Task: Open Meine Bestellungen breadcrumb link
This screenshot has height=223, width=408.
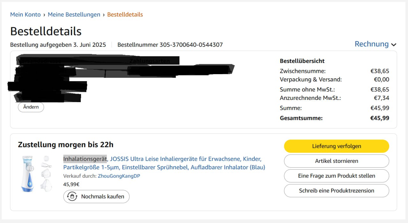Action: point(74,15)
